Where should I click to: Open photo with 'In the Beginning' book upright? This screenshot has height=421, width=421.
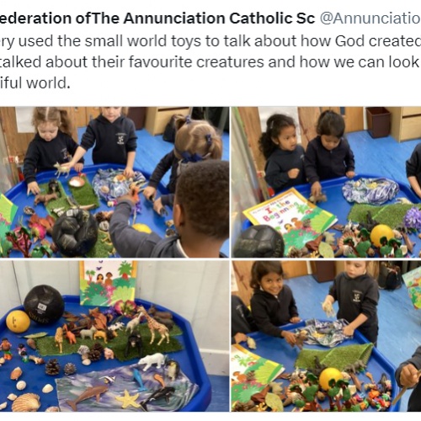point(326,182)
